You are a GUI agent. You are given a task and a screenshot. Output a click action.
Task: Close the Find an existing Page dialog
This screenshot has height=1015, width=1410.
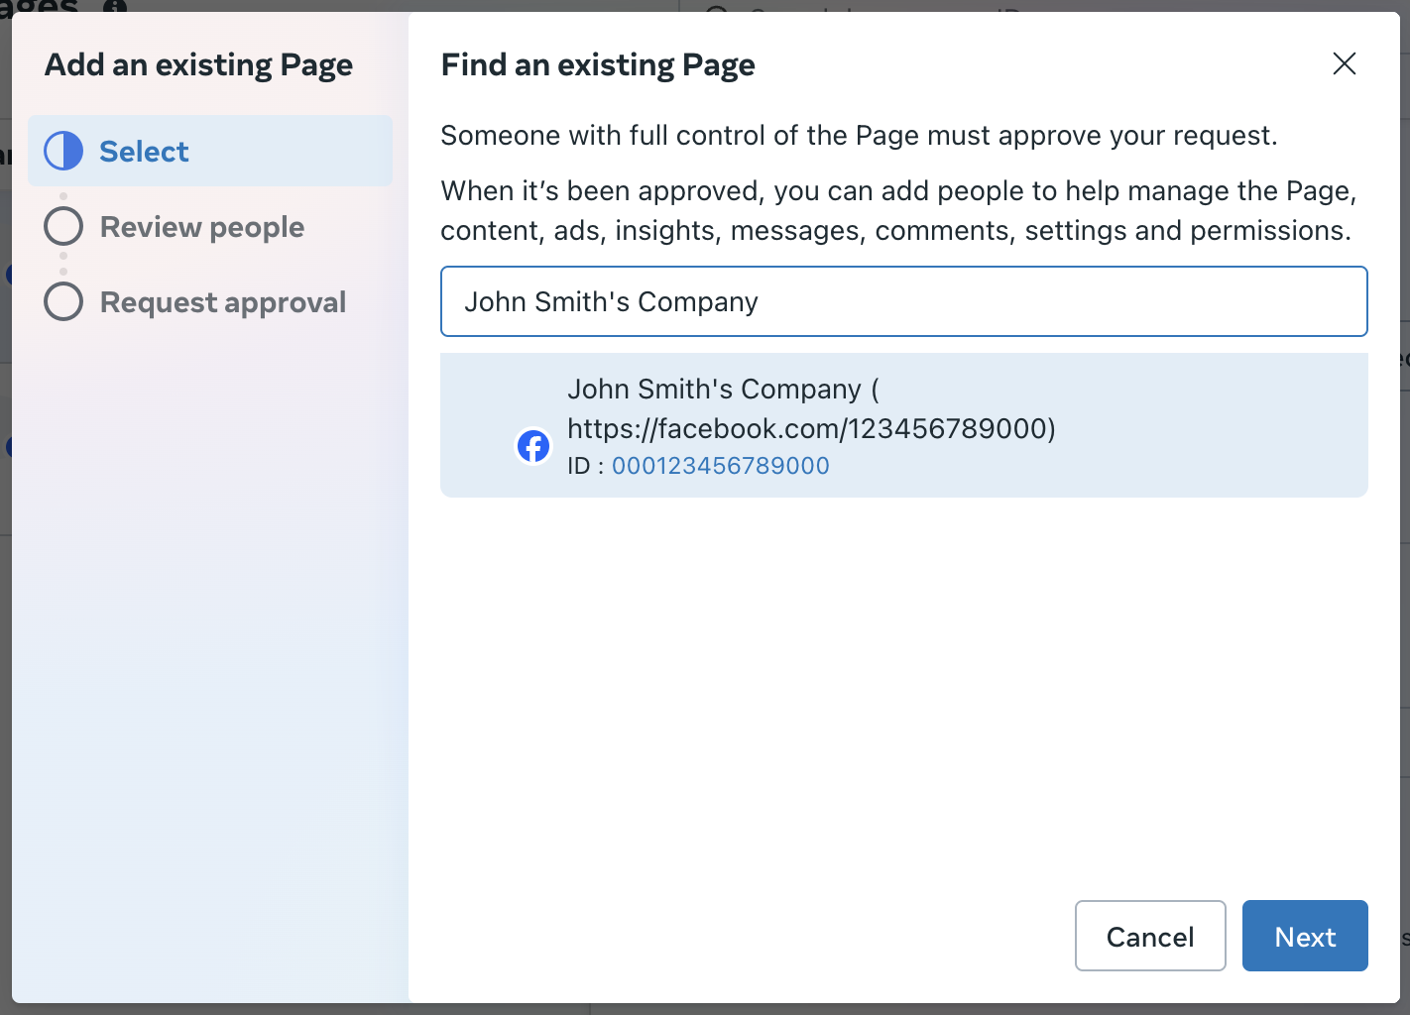(1344, 64)
